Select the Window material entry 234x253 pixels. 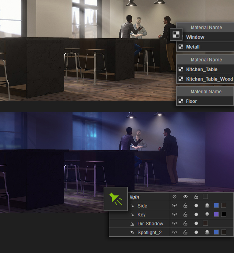coord(195,37)
